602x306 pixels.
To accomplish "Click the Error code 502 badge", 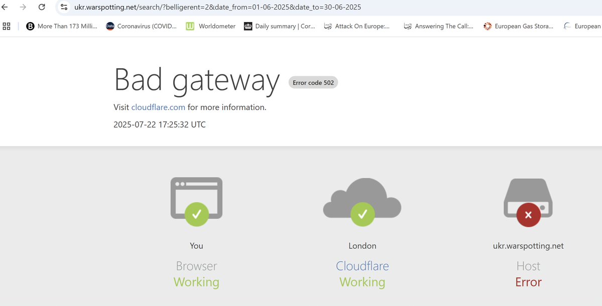I will point(313,82).
